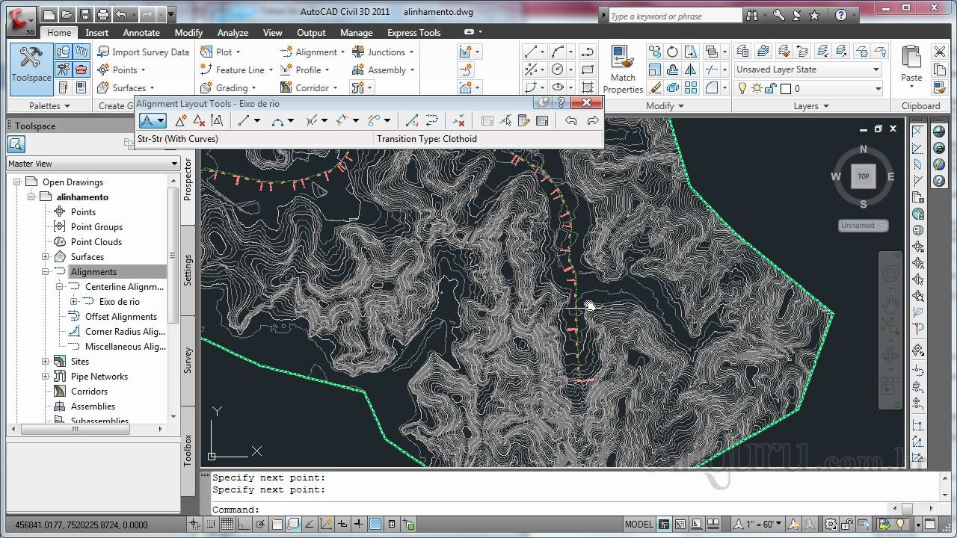Toggle MODEL space button in status bar
Image resolution: width=957 pixels, height=538 pixels.
638,524
